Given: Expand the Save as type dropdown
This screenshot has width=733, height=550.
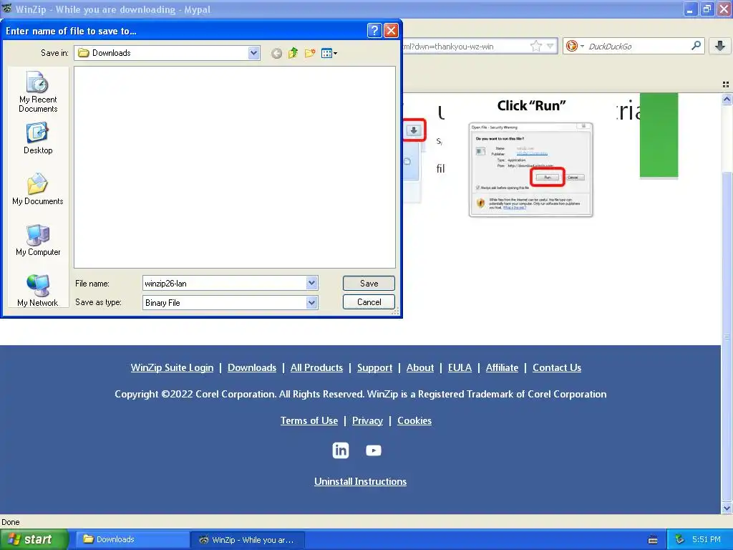Looking at the screenshot, I should (312, 303).
